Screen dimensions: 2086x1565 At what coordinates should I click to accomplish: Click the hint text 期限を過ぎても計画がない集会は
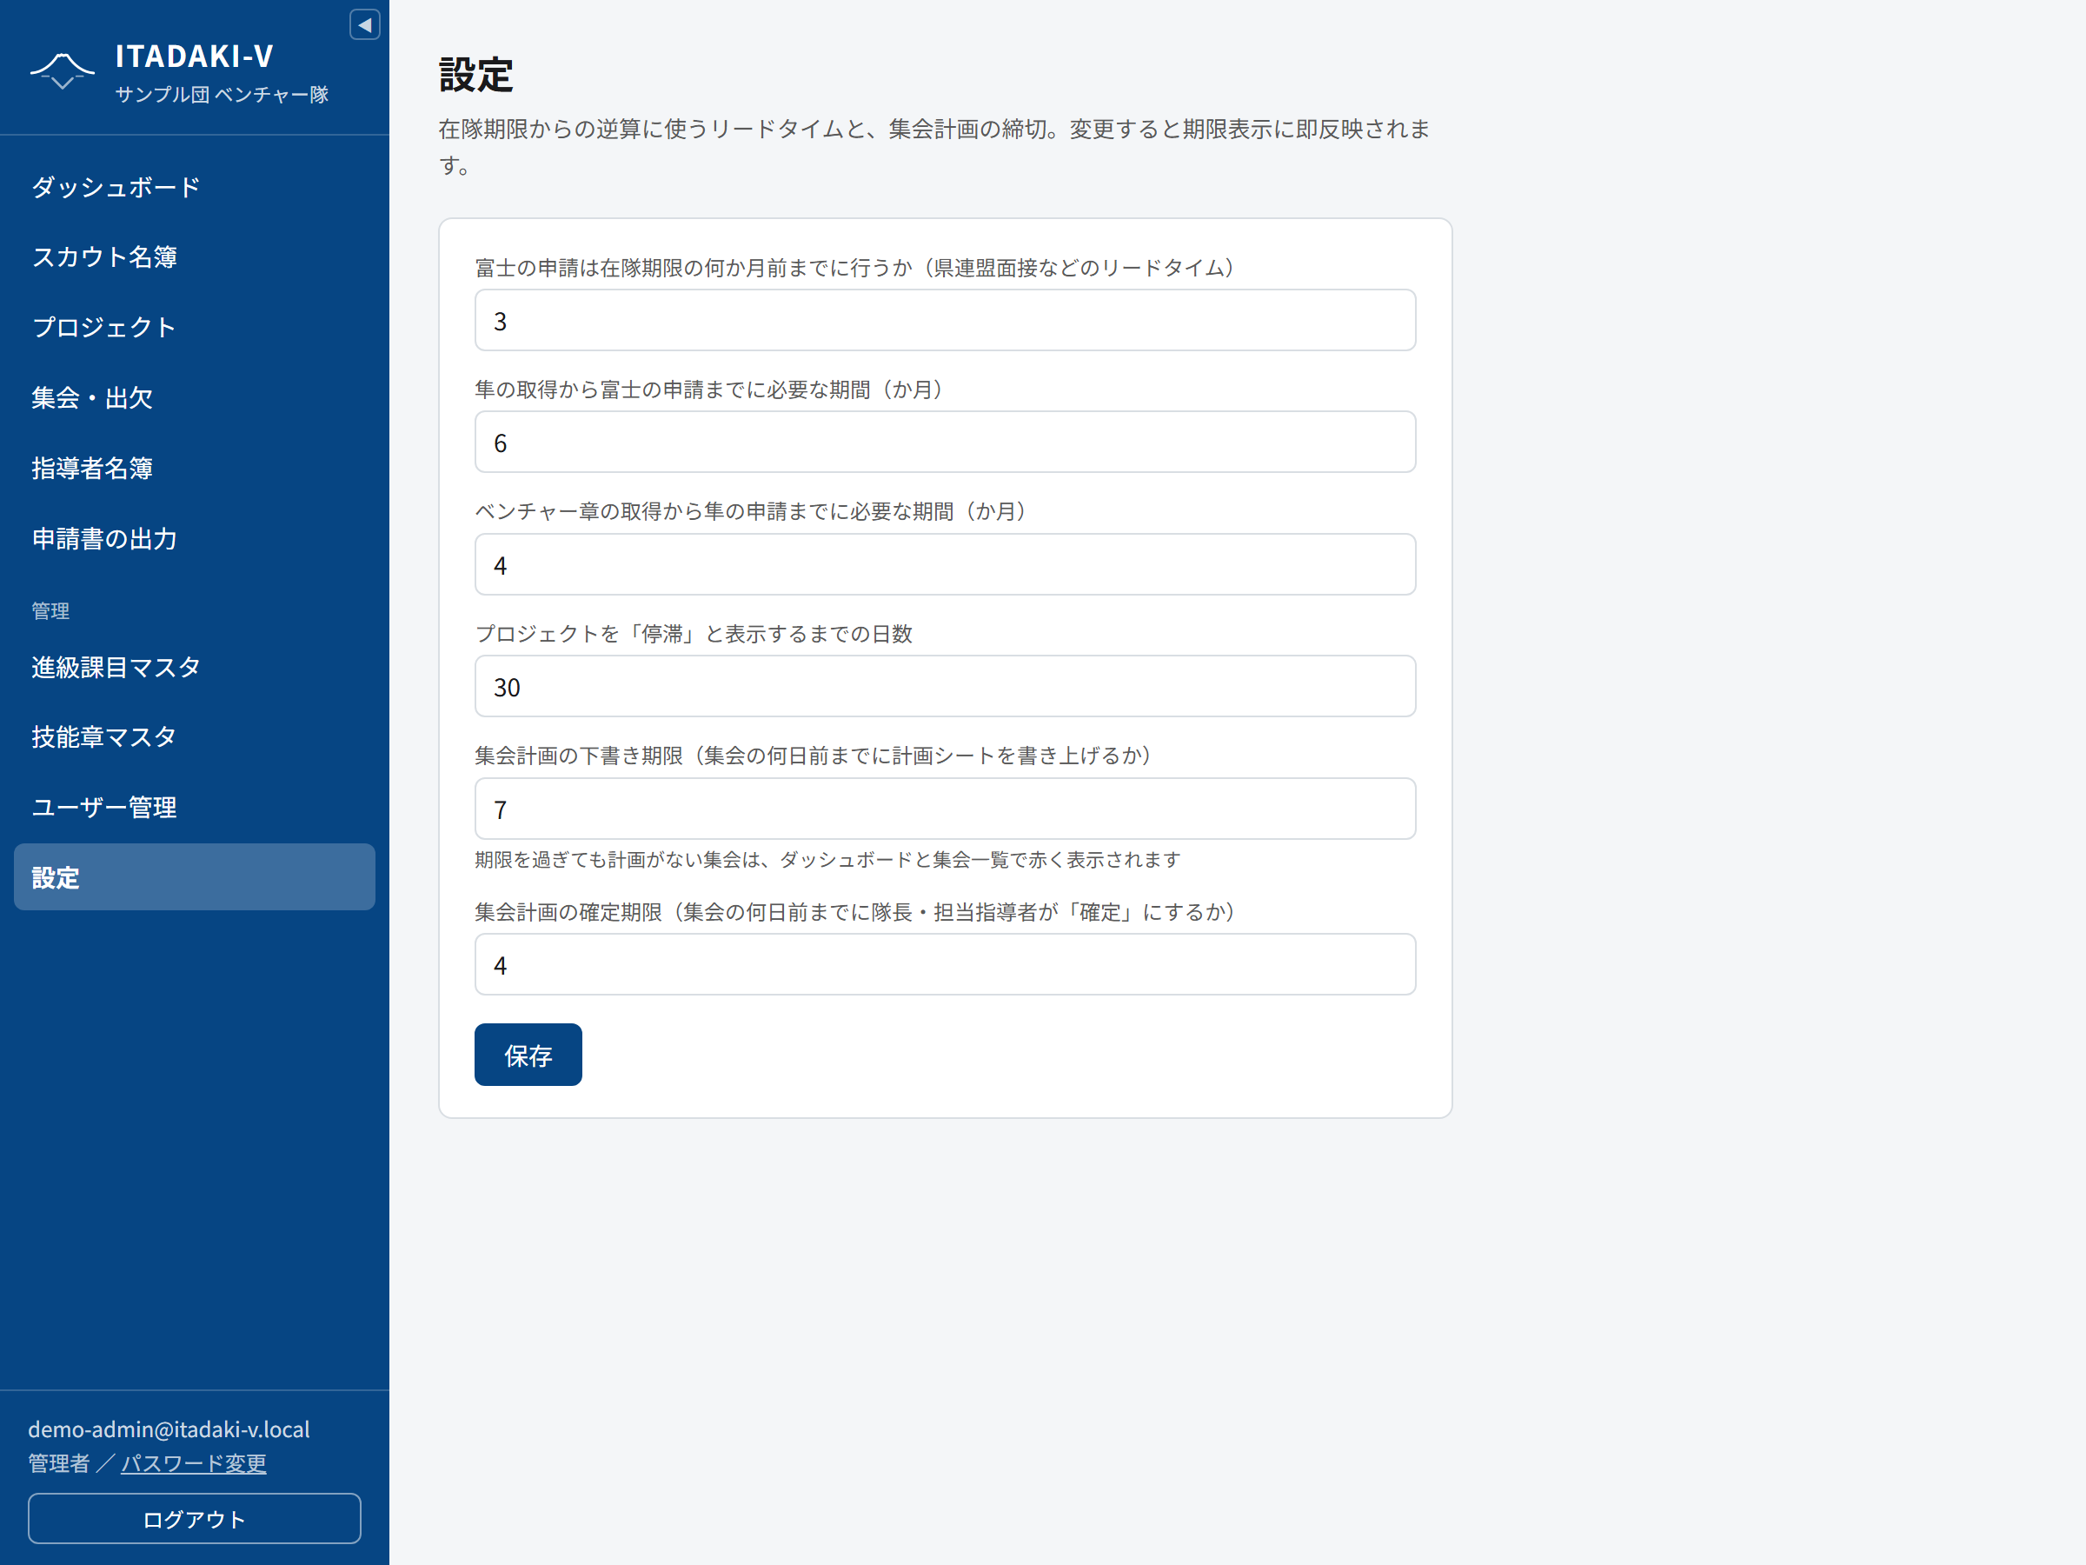[x=827, y=859]
